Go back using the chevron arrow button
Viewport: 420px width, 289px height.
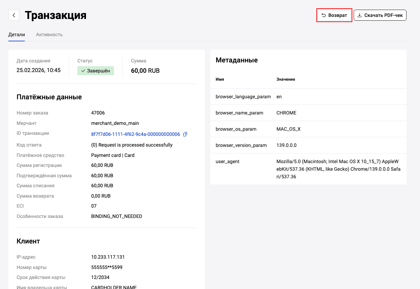coord(14,15)
